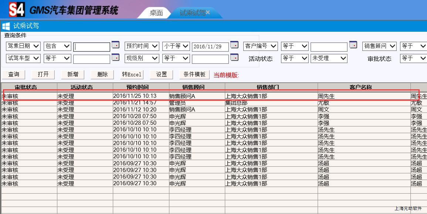Viewport: 427px width, 214px height.
Task: Click calendar icon beside 试驾车型 value field
Action: coord(115,57)
